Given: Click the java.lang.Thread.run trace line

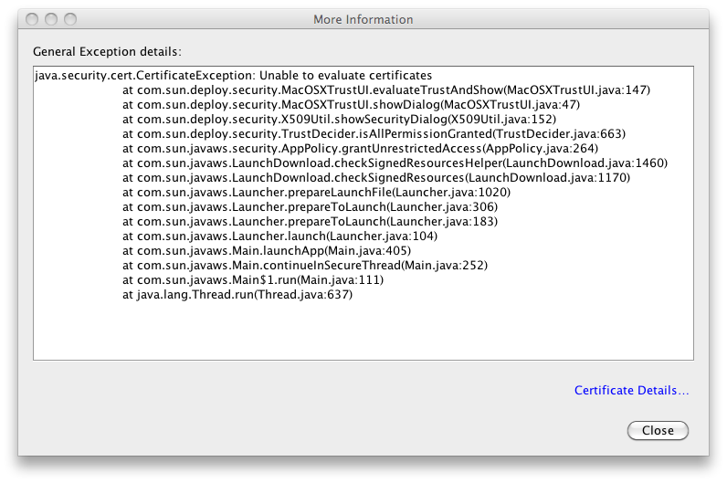Looking at the screenshot, I should (237, 294).
